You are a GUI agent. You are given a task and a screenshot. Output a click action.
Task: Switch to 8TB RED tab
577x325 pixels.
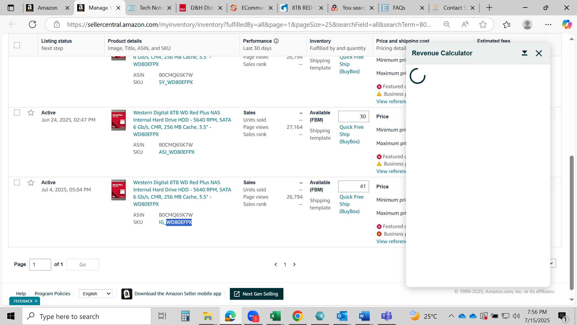303,8
